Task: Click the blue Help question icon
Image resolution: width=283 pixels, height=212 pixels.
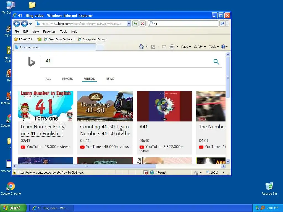Action: click(x=223, y=47)
